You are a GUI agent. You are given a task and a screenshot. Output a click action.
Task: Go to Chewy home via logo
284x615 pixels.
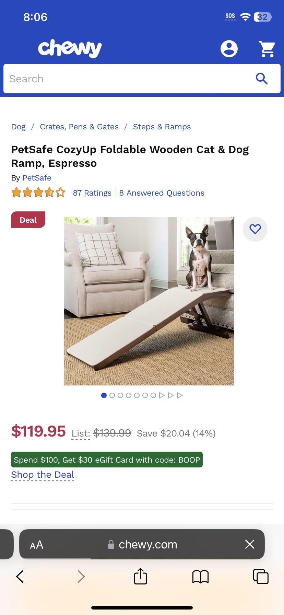tap(70, 48)
